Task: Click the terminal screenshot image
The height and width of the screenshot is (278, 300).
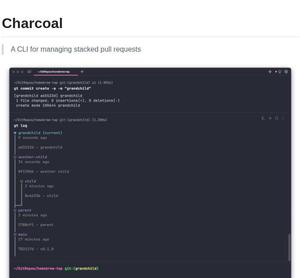Action: point(150,173)
